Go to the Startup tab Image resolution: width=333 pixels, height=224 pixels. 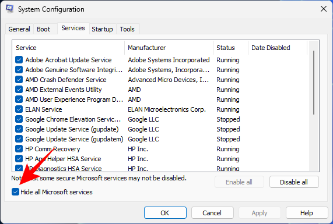(102, 29)
